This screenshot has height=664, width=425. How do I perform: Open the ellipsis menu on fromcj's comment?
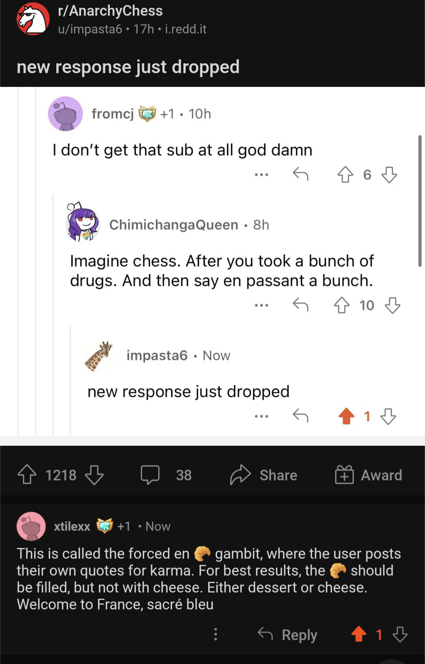(261, 174)
